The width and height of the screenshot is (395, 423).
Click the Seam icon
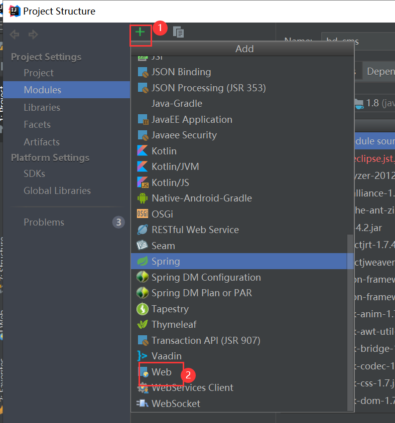point(142,246)
